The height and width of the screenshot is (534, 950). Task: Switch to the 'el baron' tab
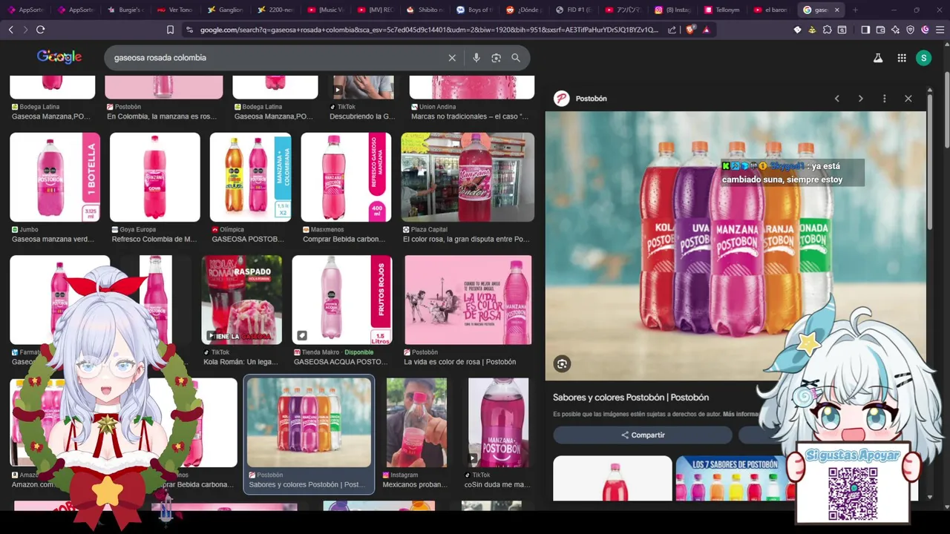coord(772,10)
